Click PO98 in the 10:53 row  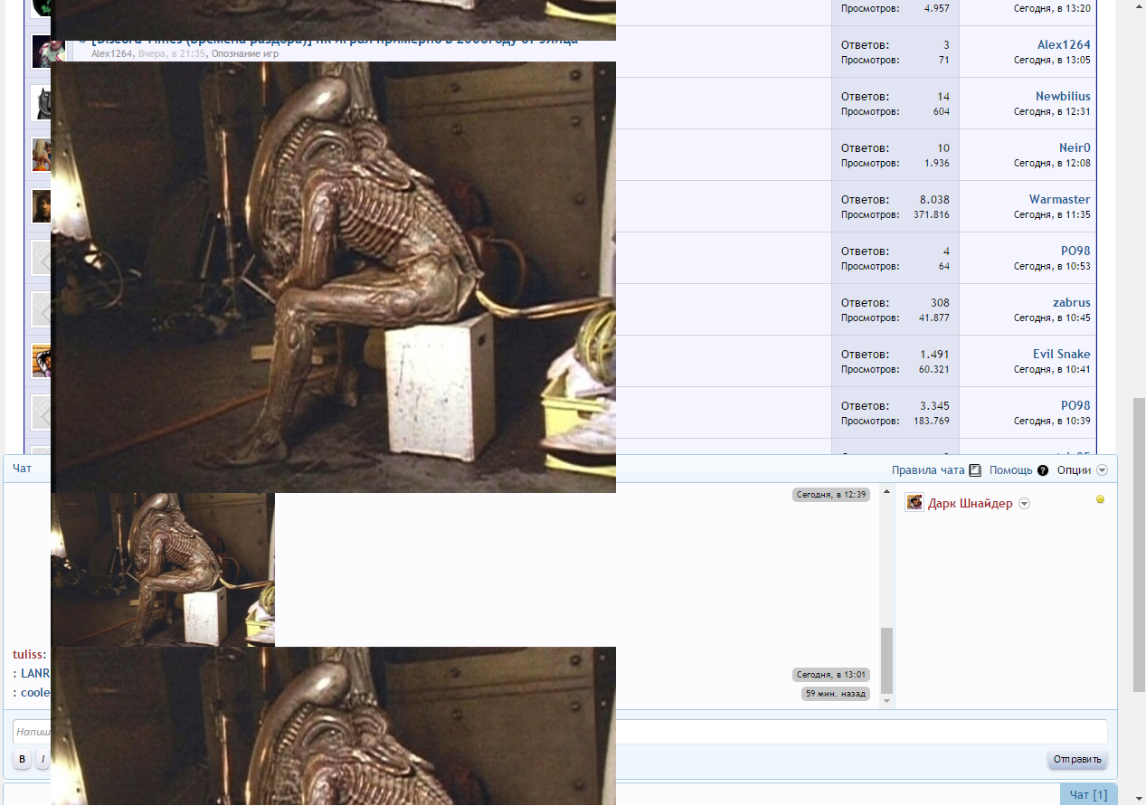click(1075, 251)
